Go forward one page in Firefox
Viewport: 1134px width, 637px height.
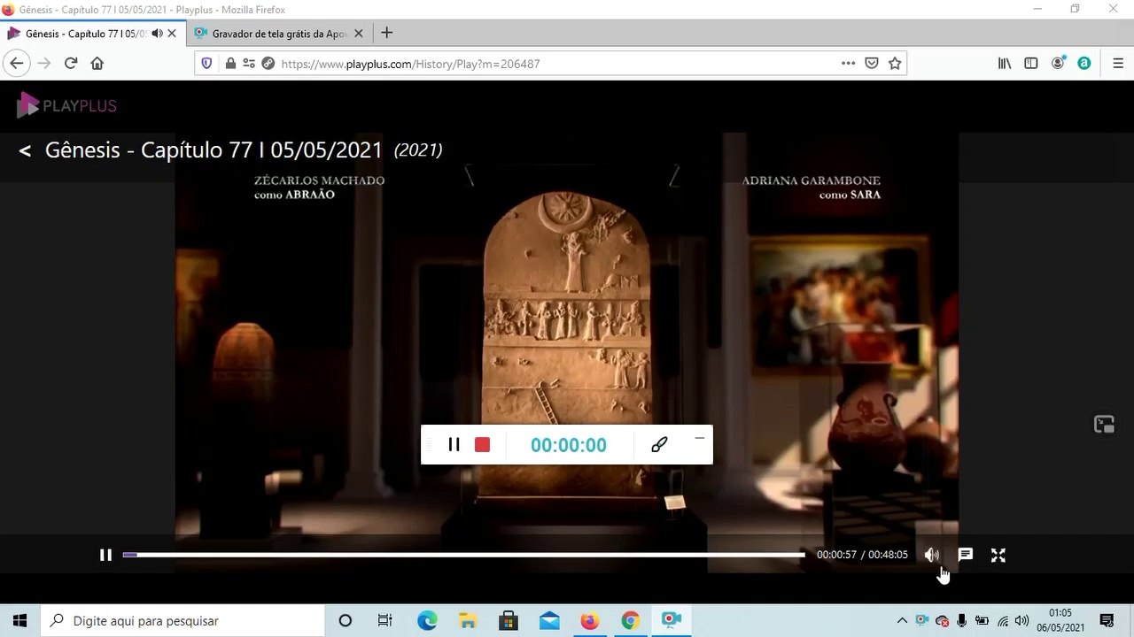(x=43, y=63)
